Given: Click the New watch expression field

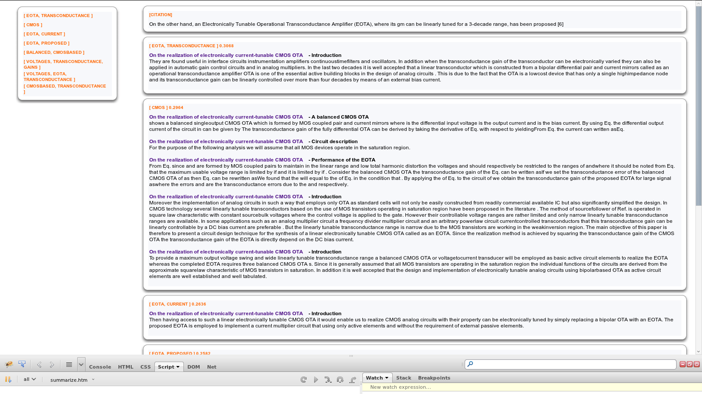Looking at the screenshot, I should [532, 387].
